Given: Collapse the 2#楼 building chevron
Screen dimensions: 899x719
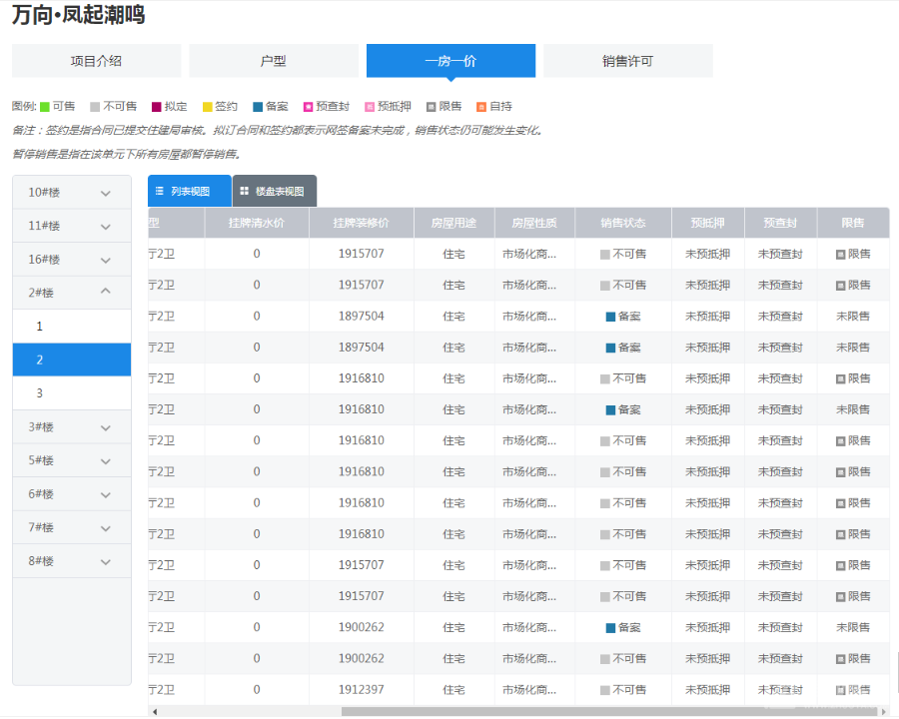Looking at the screenshot, I should point(106,292).
